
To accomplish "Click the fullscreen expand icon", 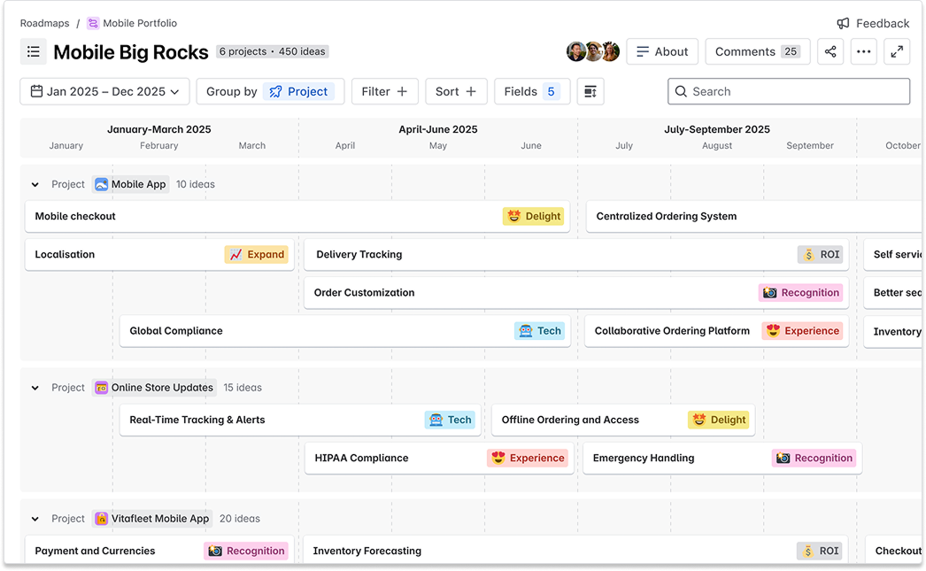I will click(897, 51).
